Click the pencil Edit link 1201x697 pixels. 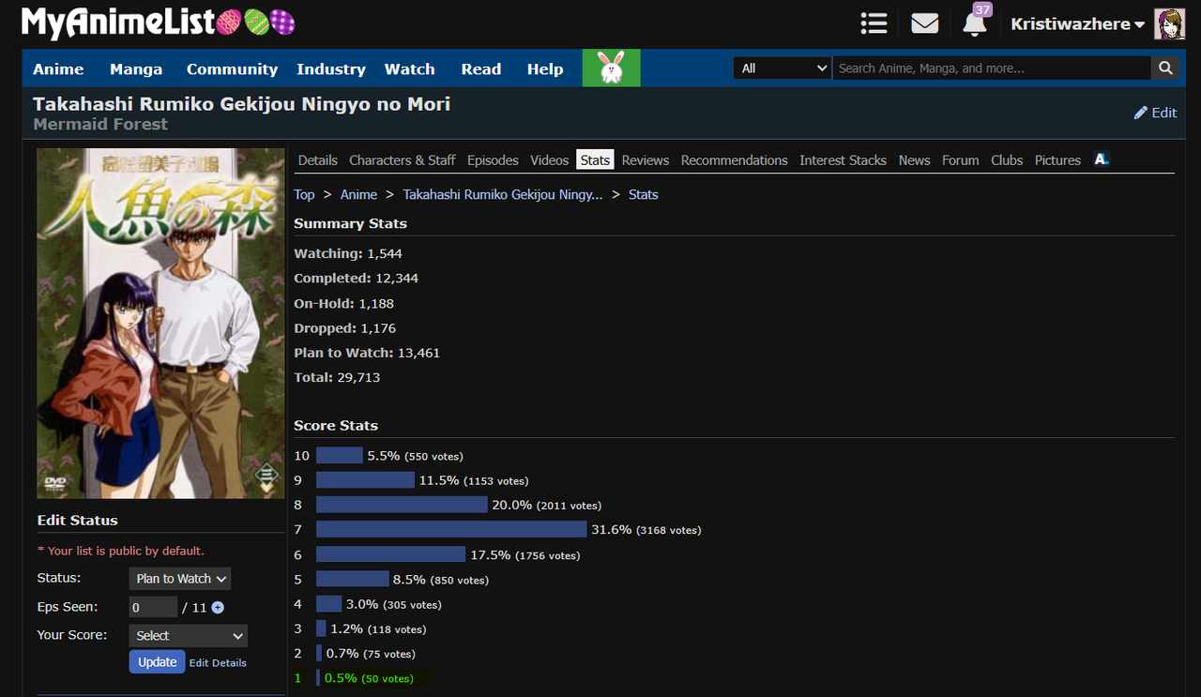click(x=1155, y=113)
